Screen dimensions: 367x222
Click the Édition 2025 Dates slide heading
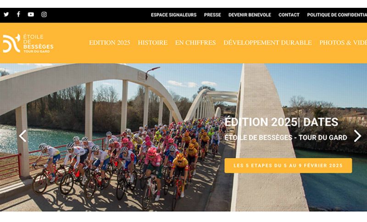coord(281,122)
